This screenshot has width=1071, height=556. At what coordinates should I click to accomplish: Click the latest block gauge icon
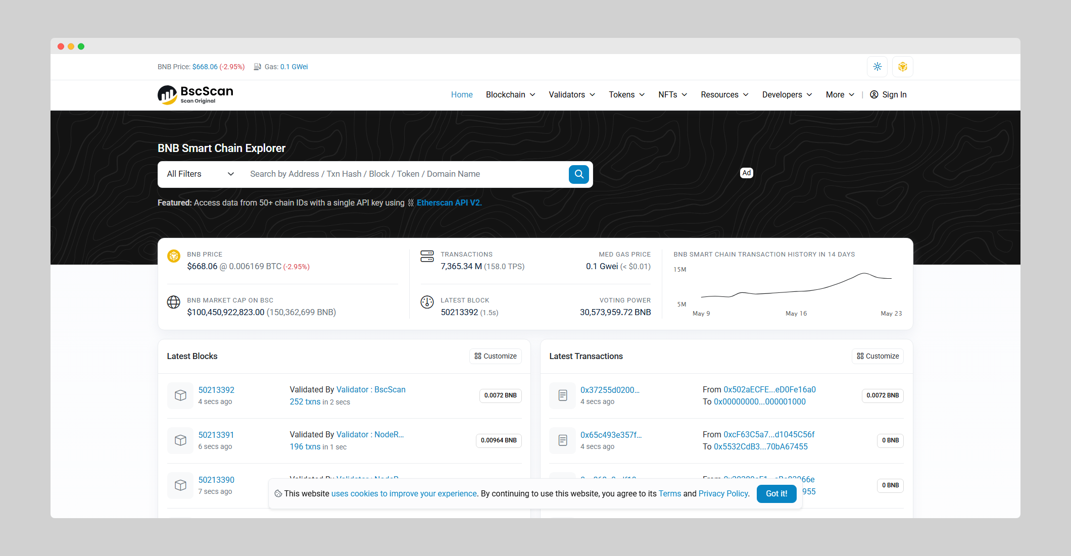[427, 302]
